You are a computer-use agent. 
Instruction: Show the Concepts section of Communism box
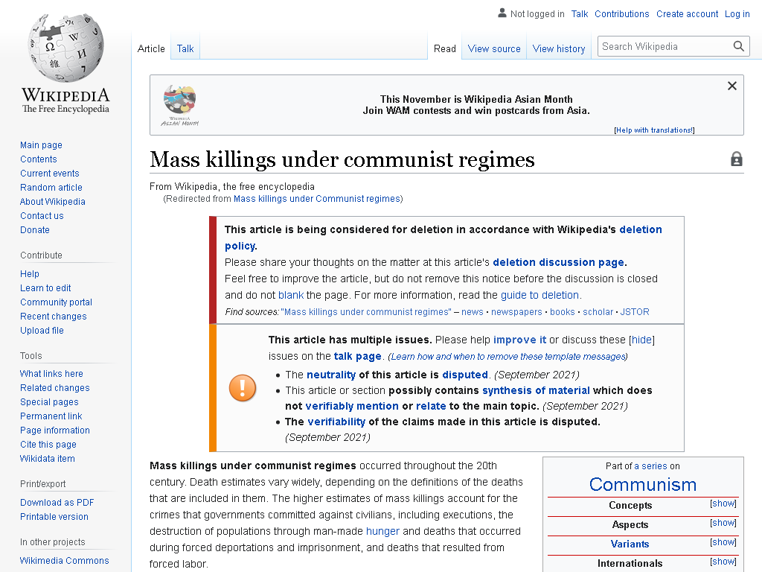[x=723, y=503]
